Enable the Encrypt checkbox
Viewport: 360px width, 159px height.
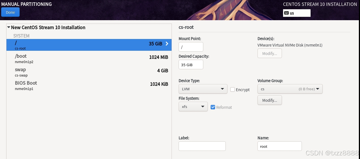click(x=233, y=89)
